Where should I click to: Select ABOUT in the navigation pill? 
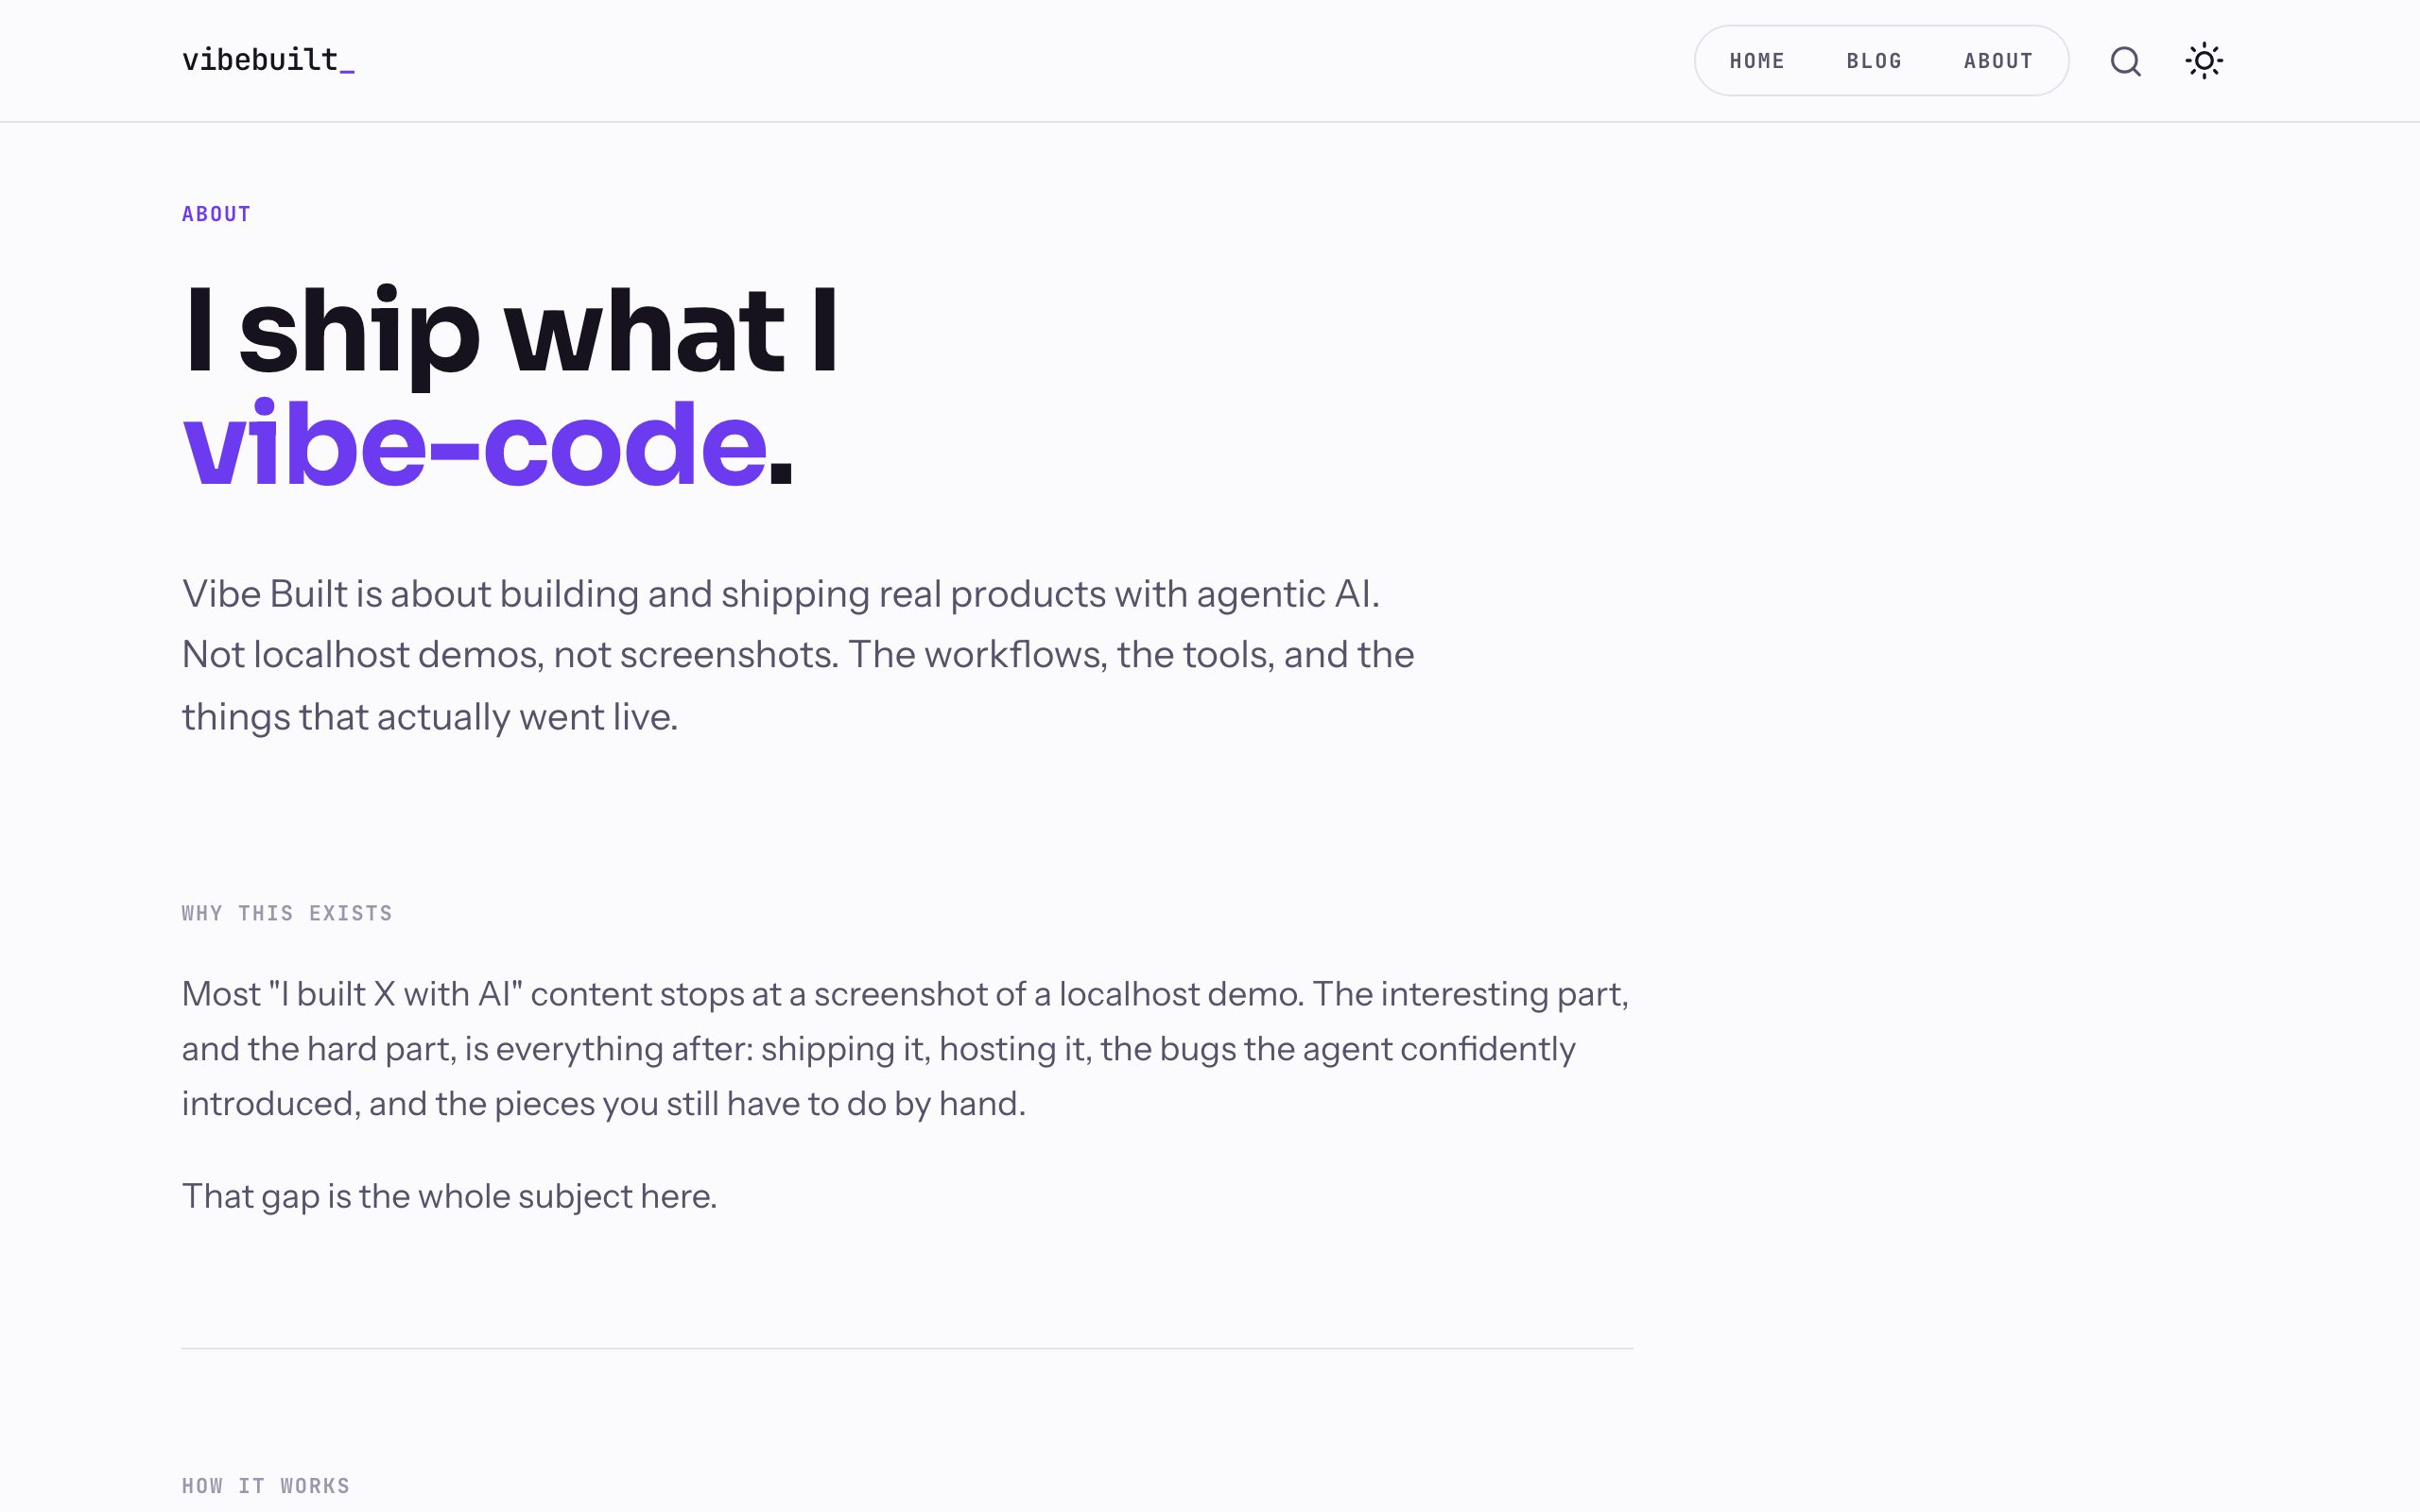coord(1998,61)
